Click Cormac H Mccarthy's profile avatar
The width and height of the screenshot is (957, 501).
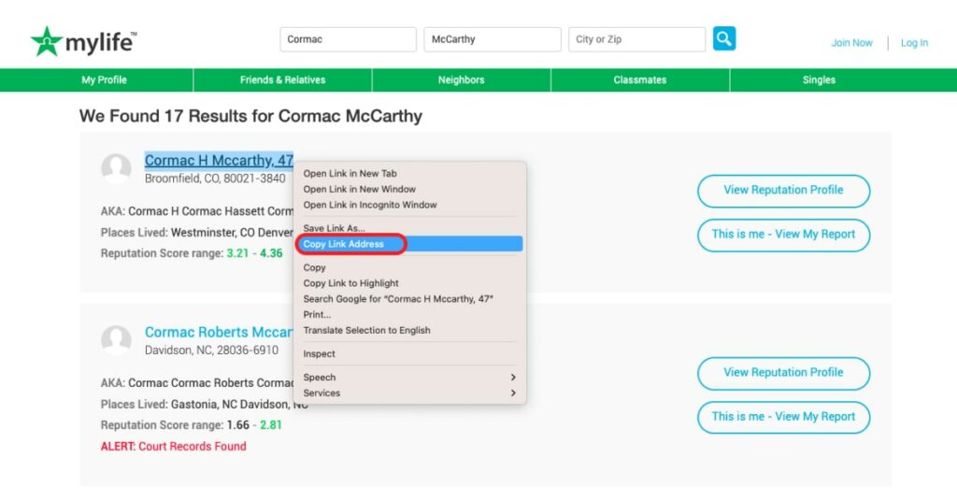tap(116, 169)
